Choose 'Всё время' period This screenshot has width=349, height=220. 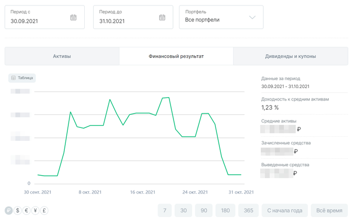329,211
